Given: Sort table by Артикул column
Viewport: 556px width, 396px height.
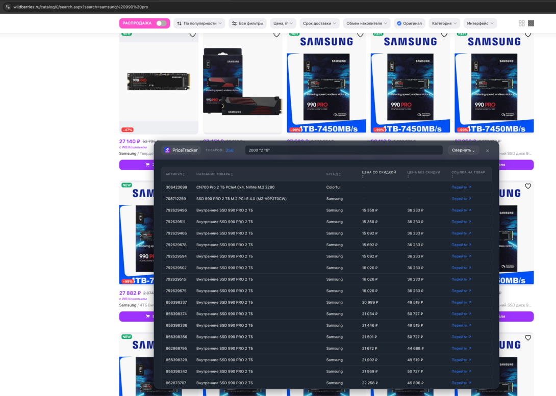Looking at the screenshot, I should click(175, 174).
